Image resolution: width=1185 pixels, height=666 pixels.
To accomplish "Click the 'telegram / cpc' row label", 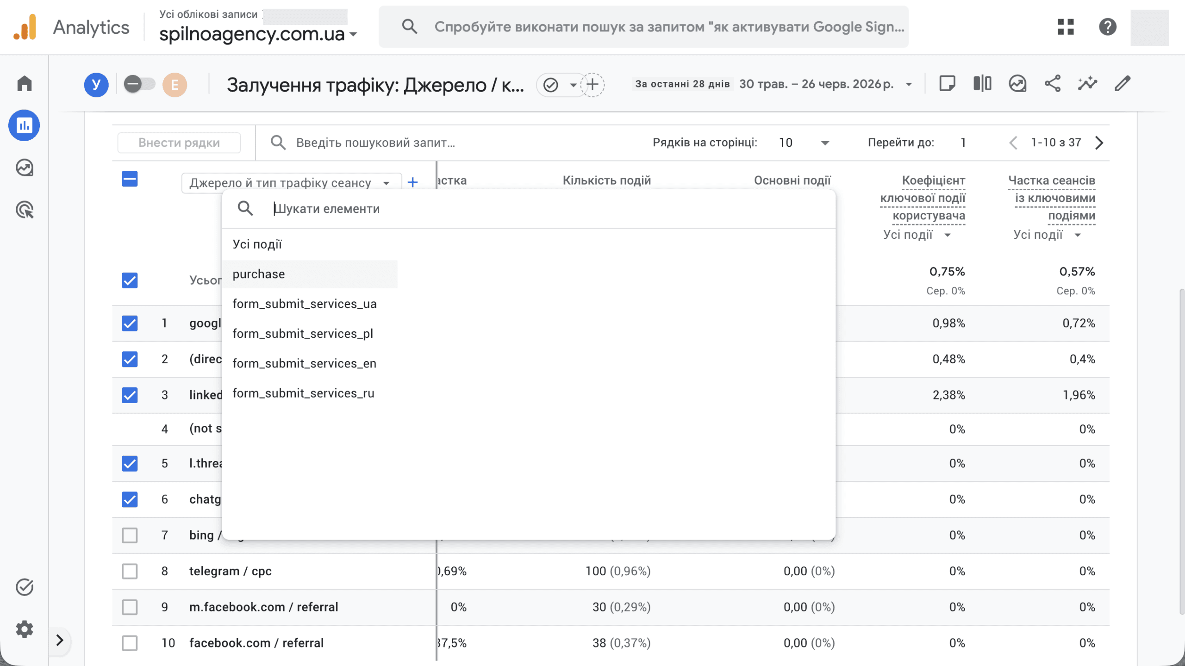I will point(231,571).
